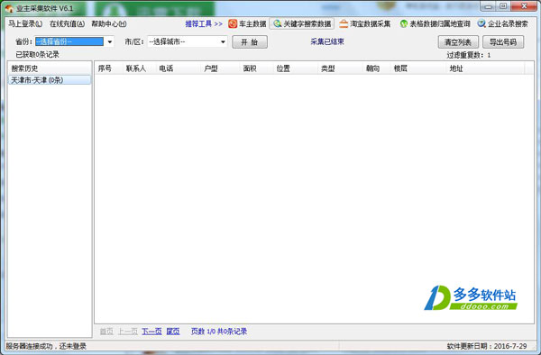Click the 车主数据 red icon

coord(233,23)
